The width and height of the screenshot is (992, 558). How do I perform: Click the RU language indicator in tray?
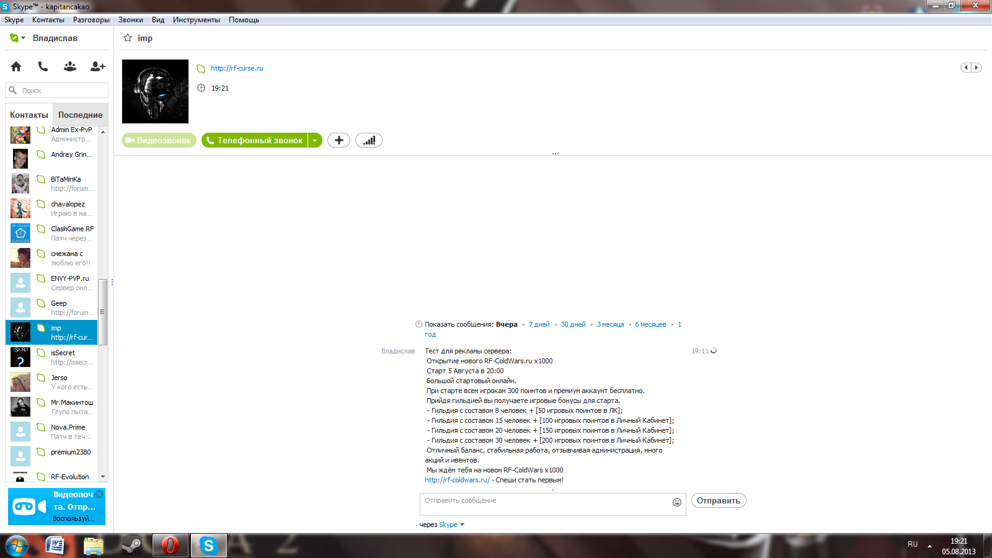pos(913,544)
